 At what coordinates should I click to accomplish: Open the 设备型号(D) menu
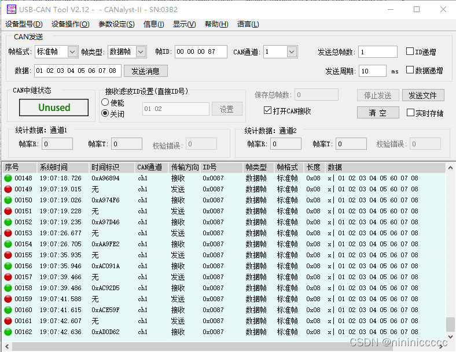coord(24,24)
